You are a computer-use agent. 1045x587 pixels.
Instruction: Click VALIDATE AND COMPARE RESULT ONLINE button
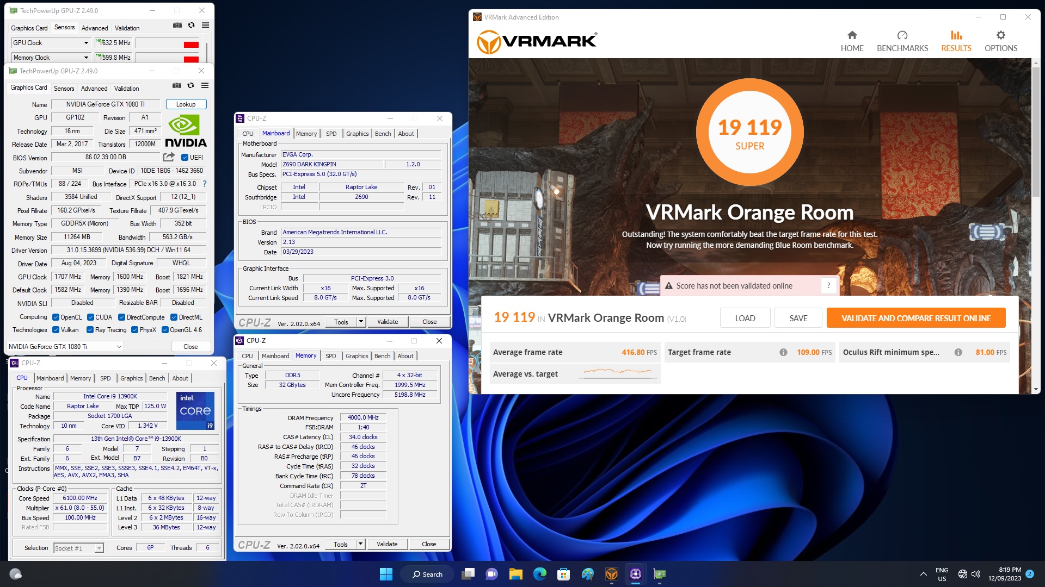916,318
